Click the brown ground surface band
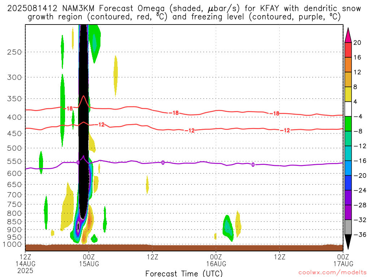370x277 pixels. click(184, 247)
